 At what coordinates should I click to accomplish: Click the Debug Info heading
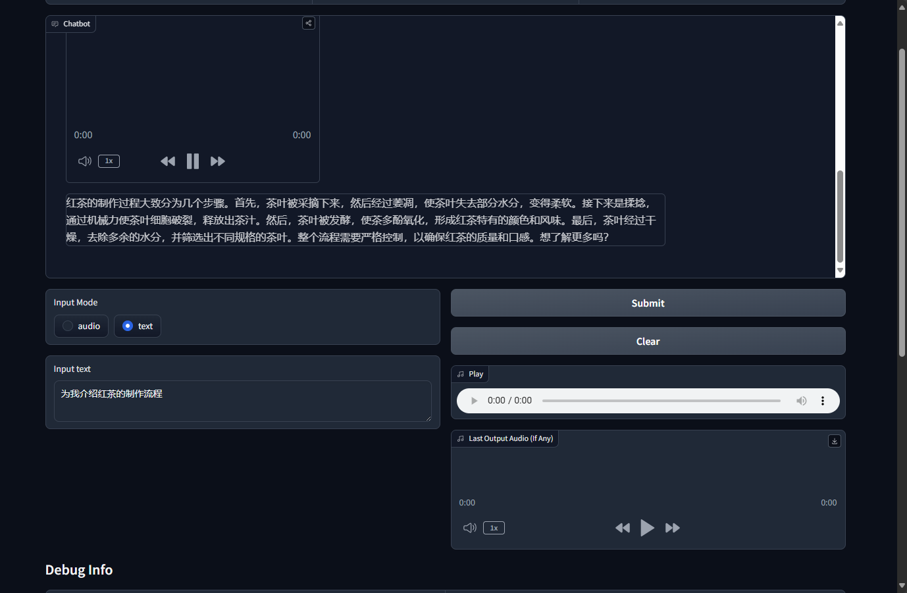(x=79, y=570)
